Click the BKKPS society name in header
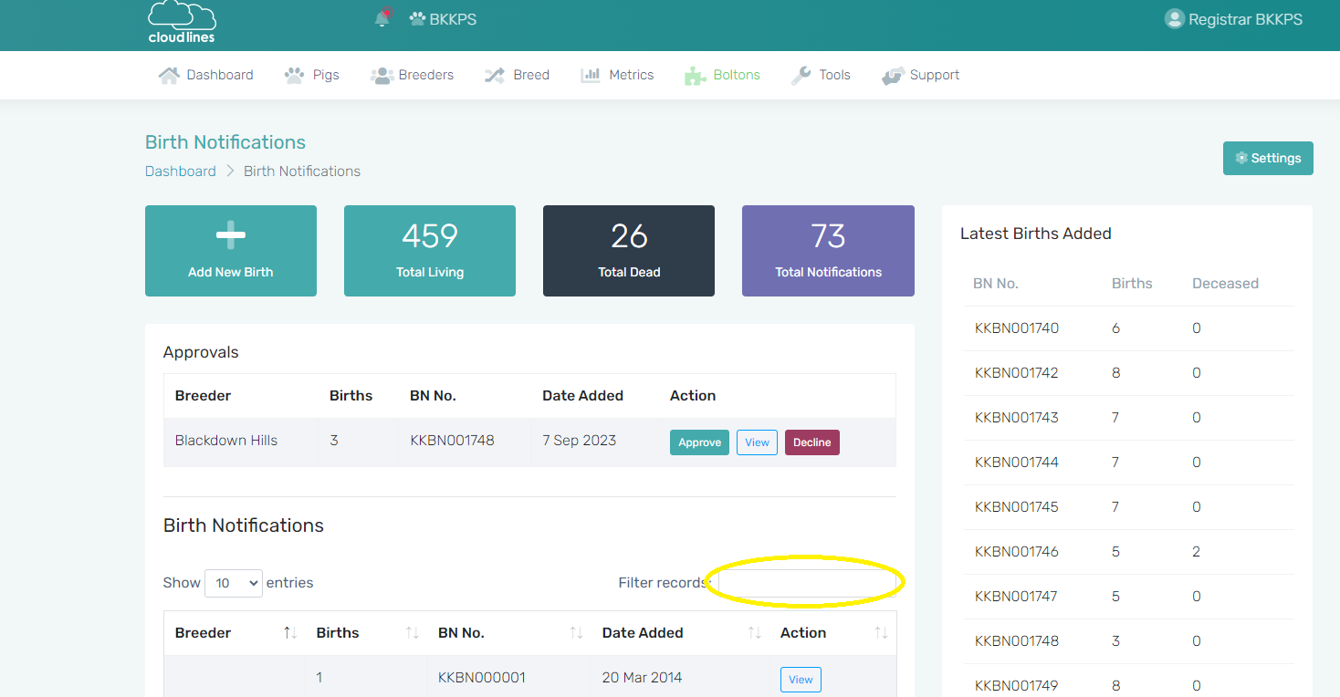Image resolution: width=1340 pixels, height=697 pixels. [453, 19]
